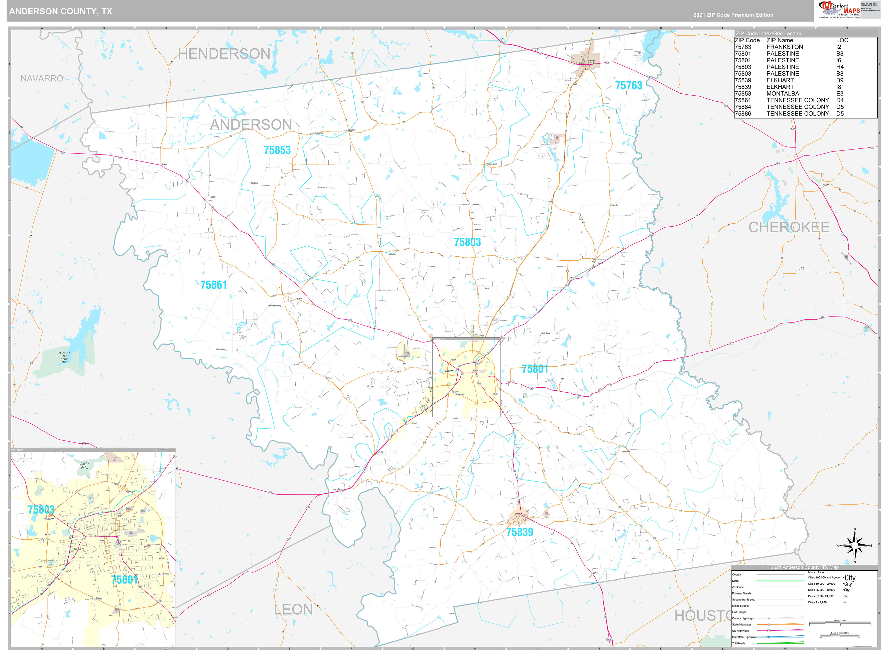Select the NAVARRO county label
This screenshot has height=651, width=885.
42,78
